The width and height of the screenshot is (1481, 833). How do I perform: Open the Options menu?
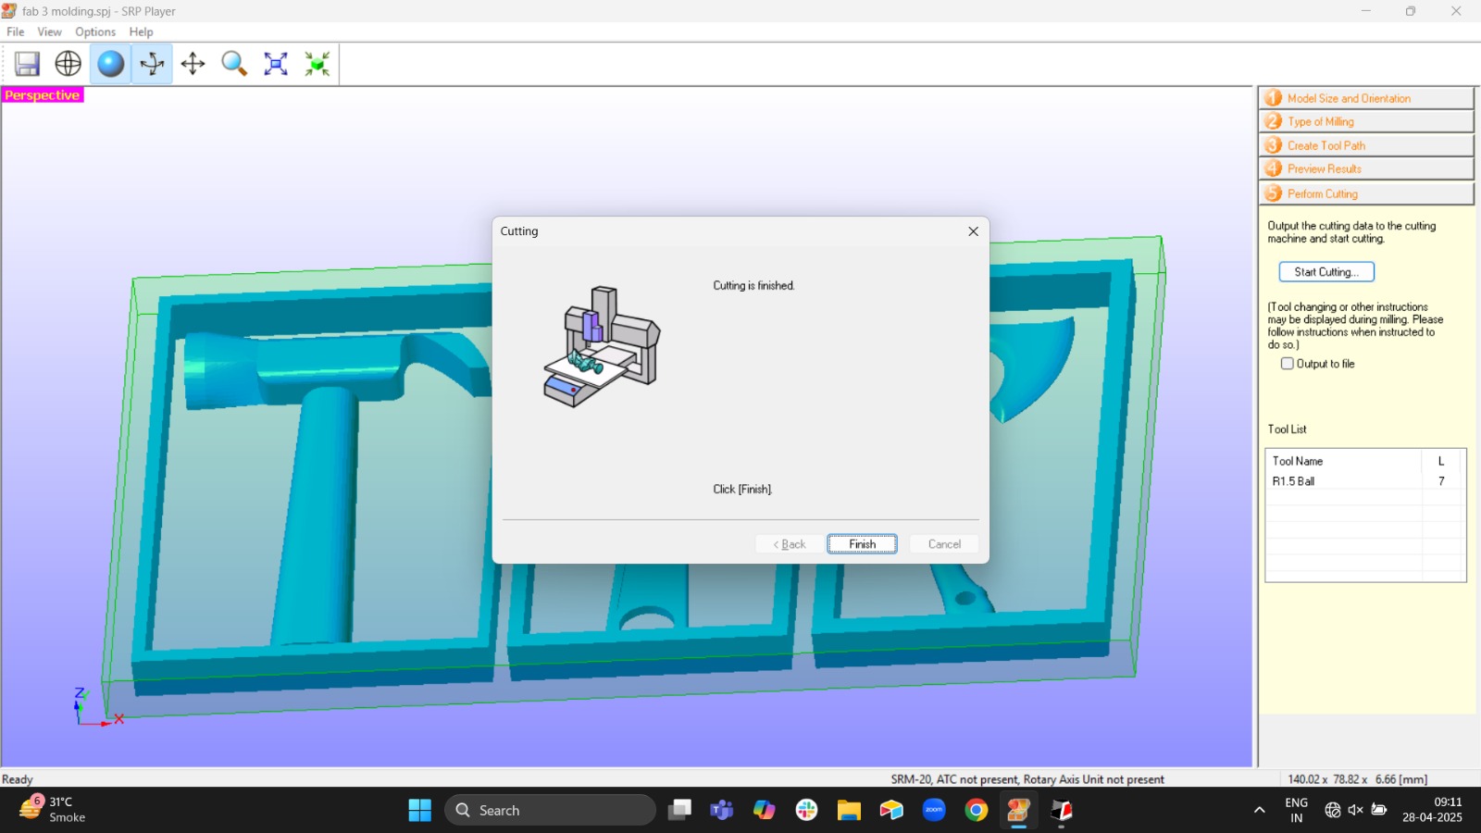tap(95, 31)
